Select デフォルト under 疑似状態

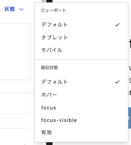[81, 82]
